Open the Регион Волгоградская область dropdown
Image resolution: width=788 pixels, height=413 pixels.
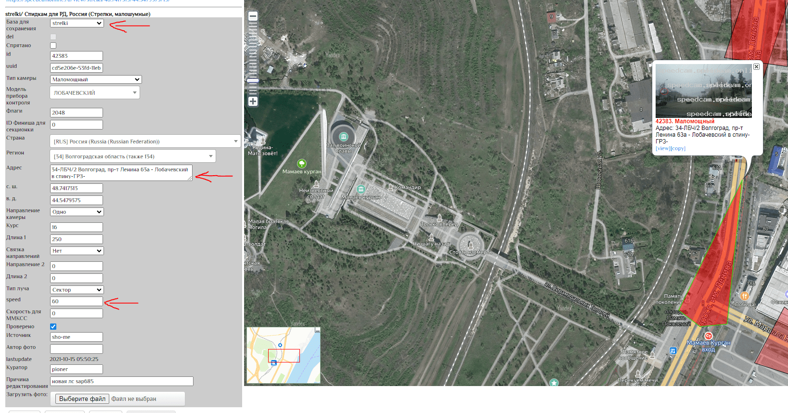[132, 156]
